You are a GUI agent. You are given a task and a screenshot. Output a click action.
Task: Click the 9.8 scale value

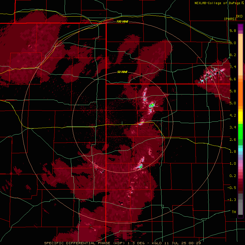(x=233, y=30)
